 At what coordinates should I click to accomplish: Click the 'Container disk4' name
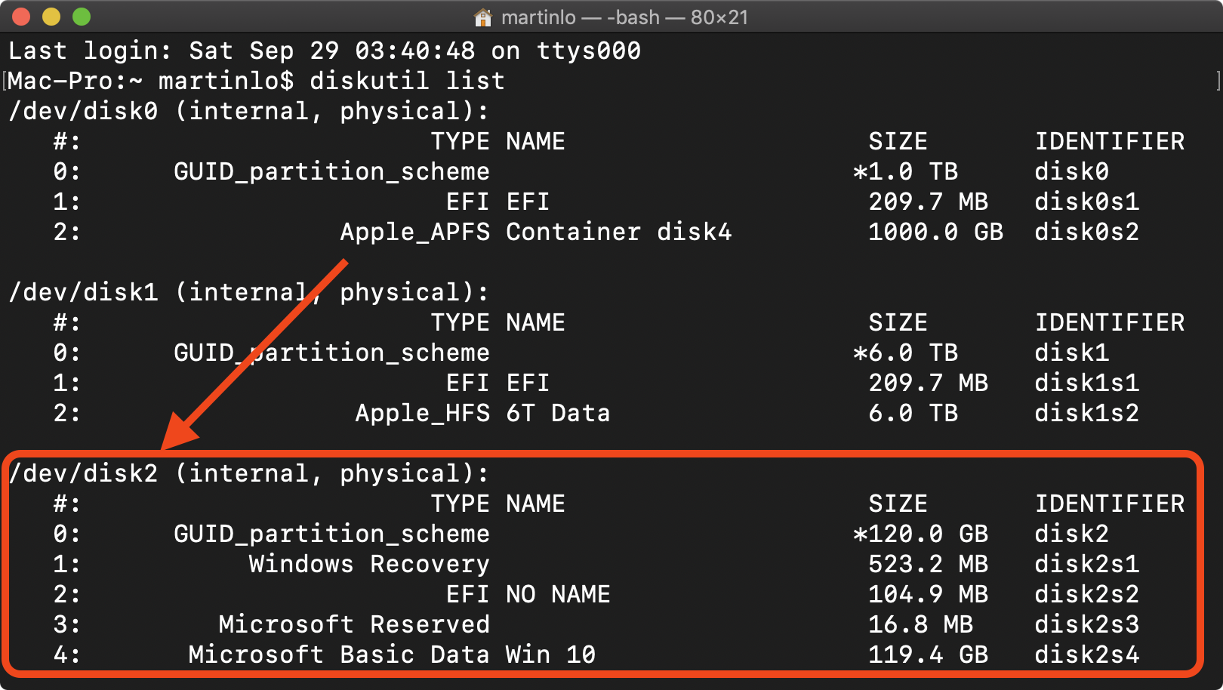click(x=618, y=232)
